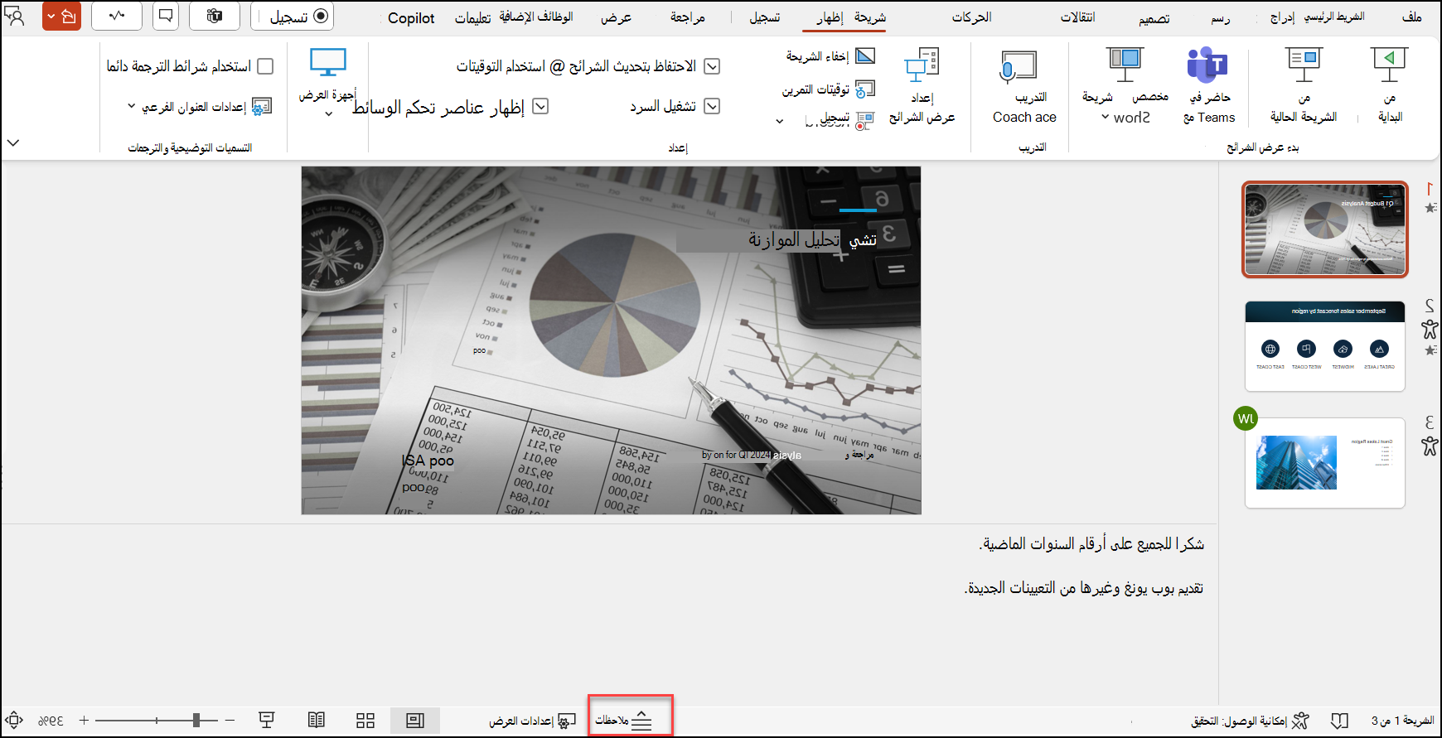Click the zoom slider handle
Screen dimensions: 1442x738
pos(196,721)
